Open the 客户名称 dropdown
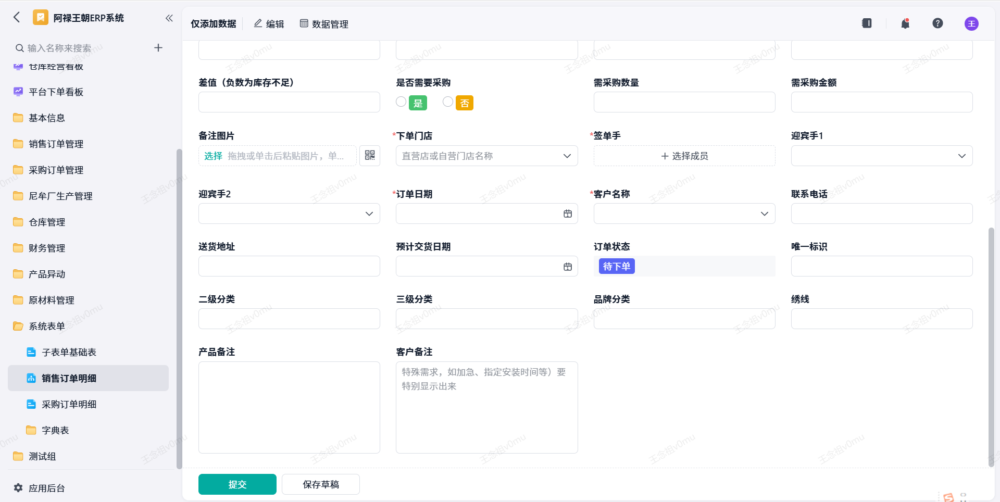Screen dimensions: 1000x502 coord(684,214)
